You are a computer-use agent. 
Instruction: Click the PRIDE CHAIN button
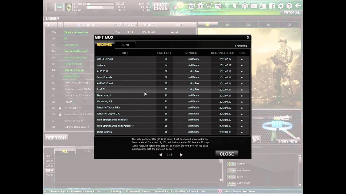pos(161,7)
